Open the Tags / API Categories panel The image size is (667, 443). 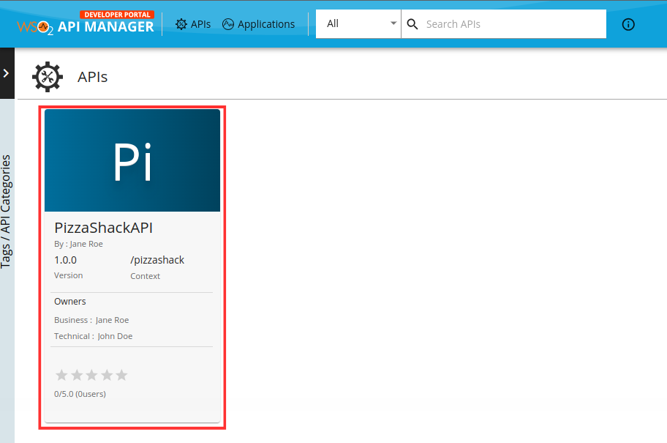(7, 212)
